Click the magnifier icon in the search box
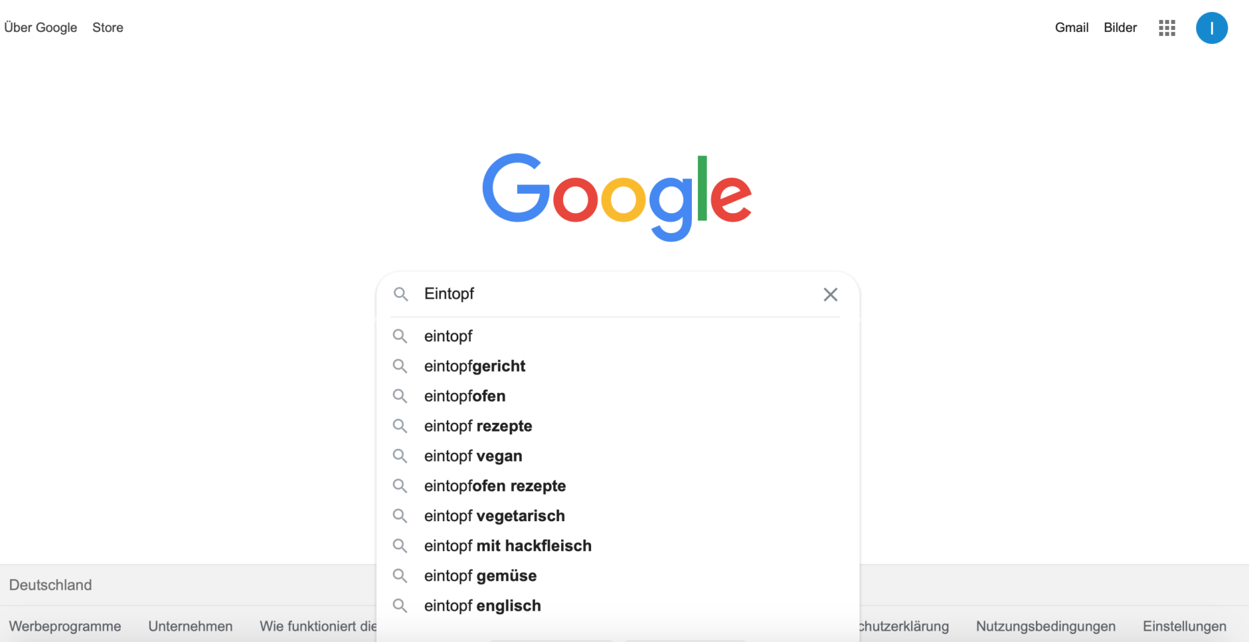The width and height of the screenshot is (1249, 642). pyautogui.click(x=401, y=294)
